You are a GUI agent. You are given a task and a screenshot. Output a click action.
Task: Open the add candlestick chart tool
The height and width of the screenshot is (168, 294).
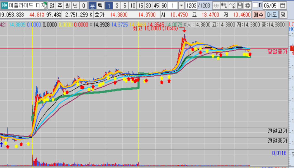click(x=224, y=6)
